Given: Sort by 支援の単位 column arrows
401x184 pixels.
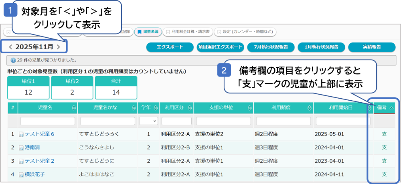Looking at the screenshot, I should [250, 107].
